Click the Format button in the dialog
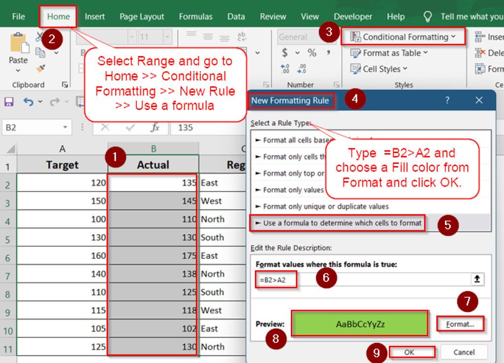504x363 pixels. pyautogui.click(x=460, y=324)
